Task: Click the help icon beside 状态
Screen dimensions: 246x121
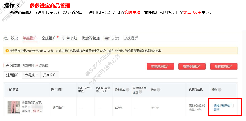Action: coord(159,90)
